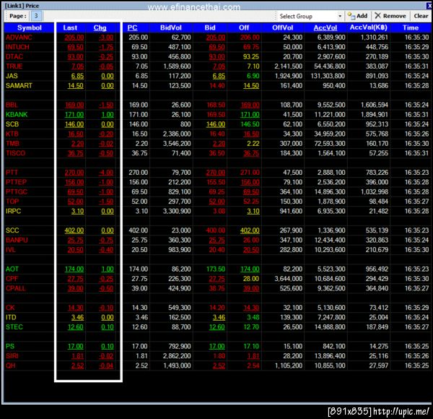Click the Link1 Price window title
Viewport: 433px width, 419px height.
pos(22,6)
